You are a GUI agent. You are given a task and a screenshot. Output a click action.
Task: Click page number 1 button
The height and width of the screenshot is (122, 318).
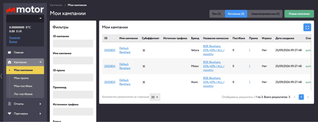point(301,97)
